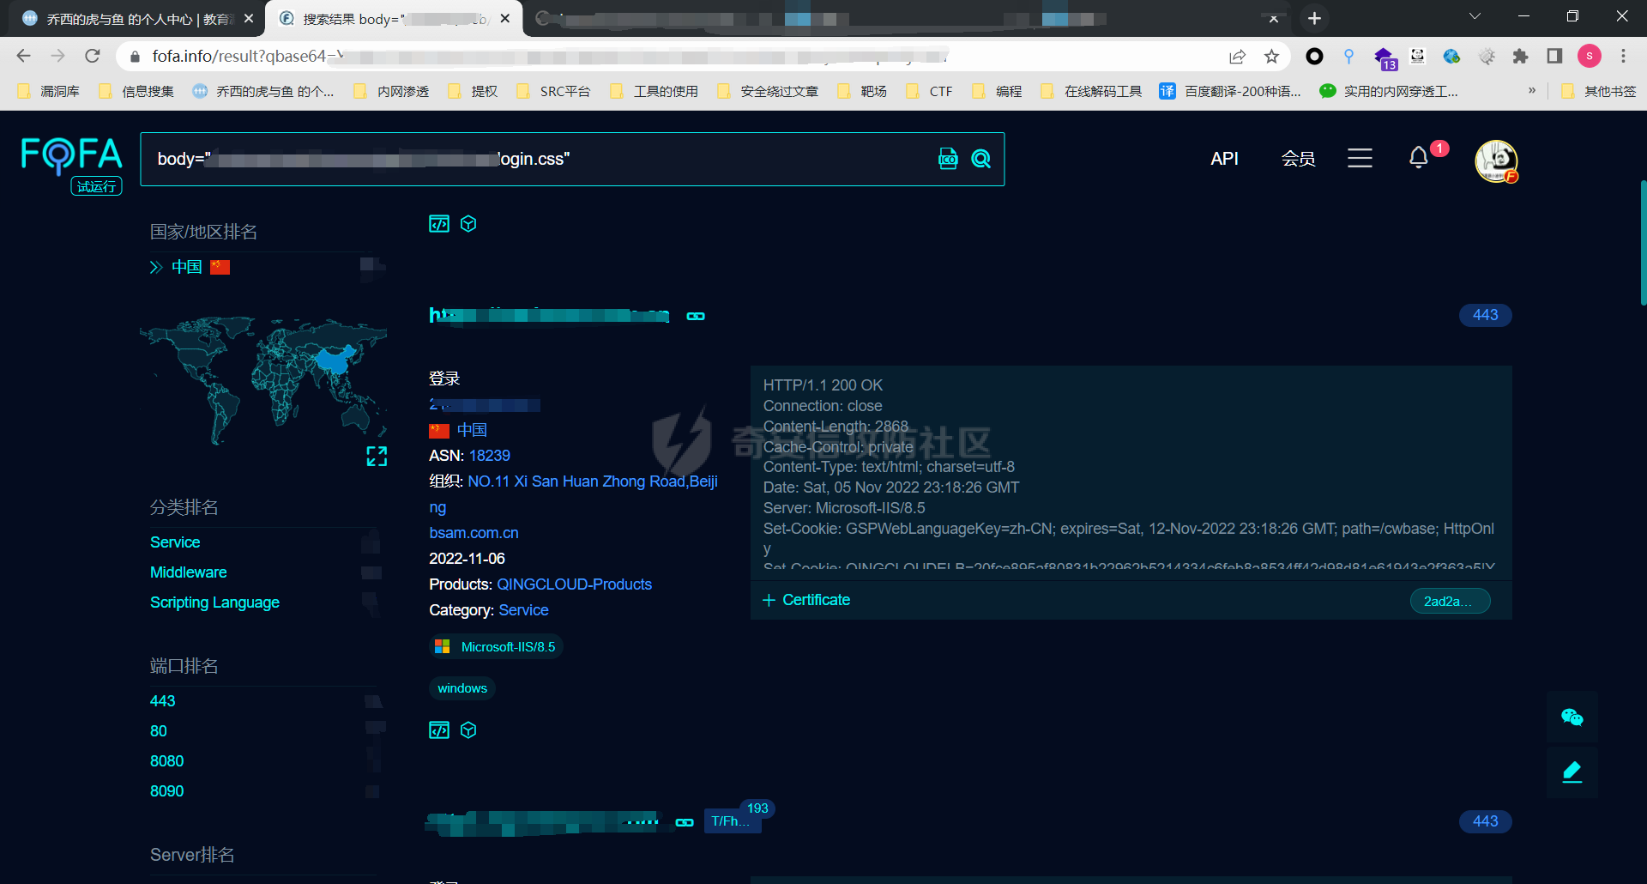Click the feedback pencil floating icon

[x=1572, y=772]
